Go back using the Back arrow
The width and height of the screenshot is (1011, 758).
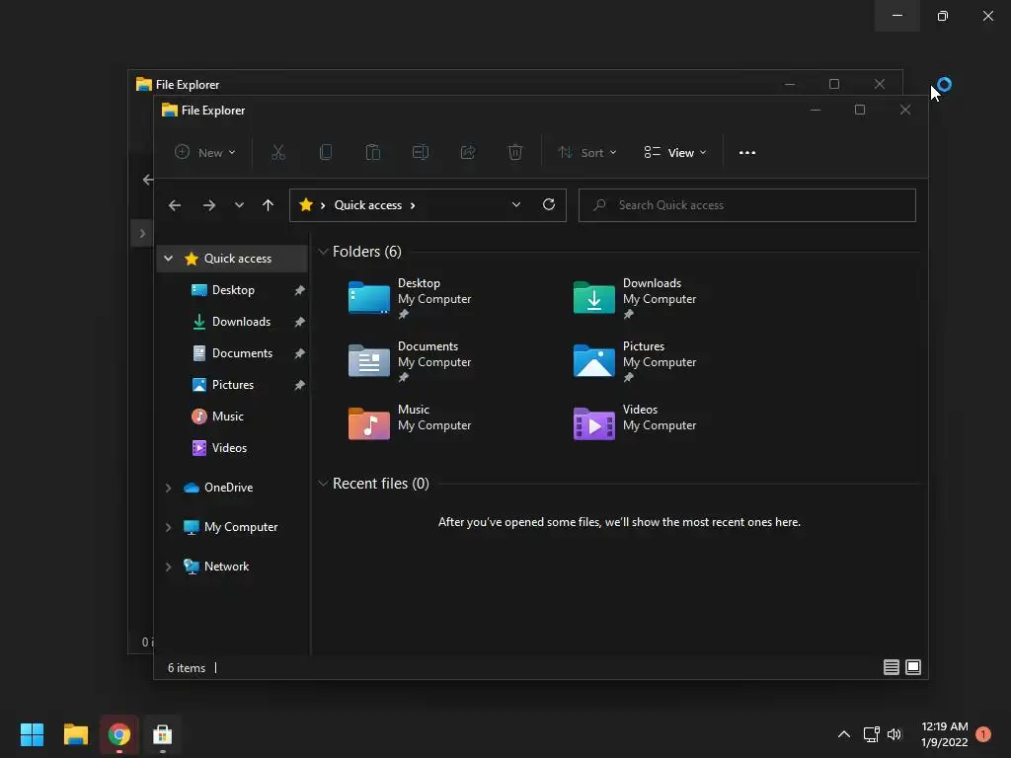tap(175, 205)
